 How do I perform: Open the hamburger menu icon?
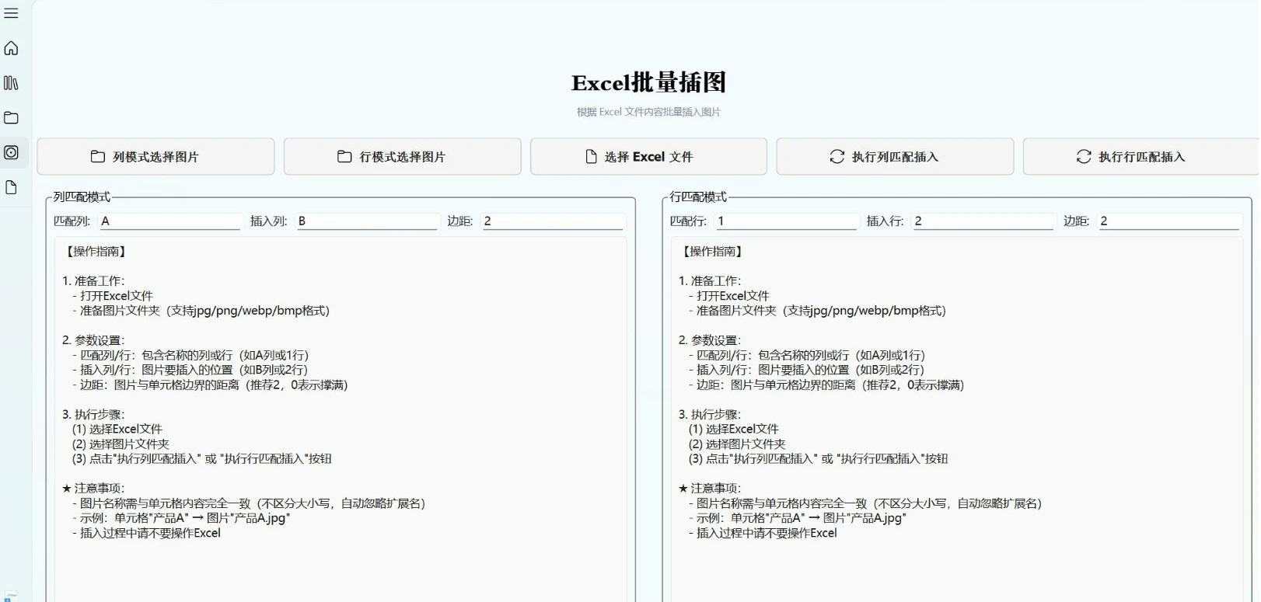tap(11, 13)
